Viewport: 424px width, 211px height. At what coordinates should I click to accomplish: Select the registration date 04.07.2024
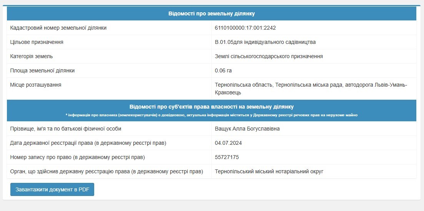pyautogui.click(x=228, y=143)
